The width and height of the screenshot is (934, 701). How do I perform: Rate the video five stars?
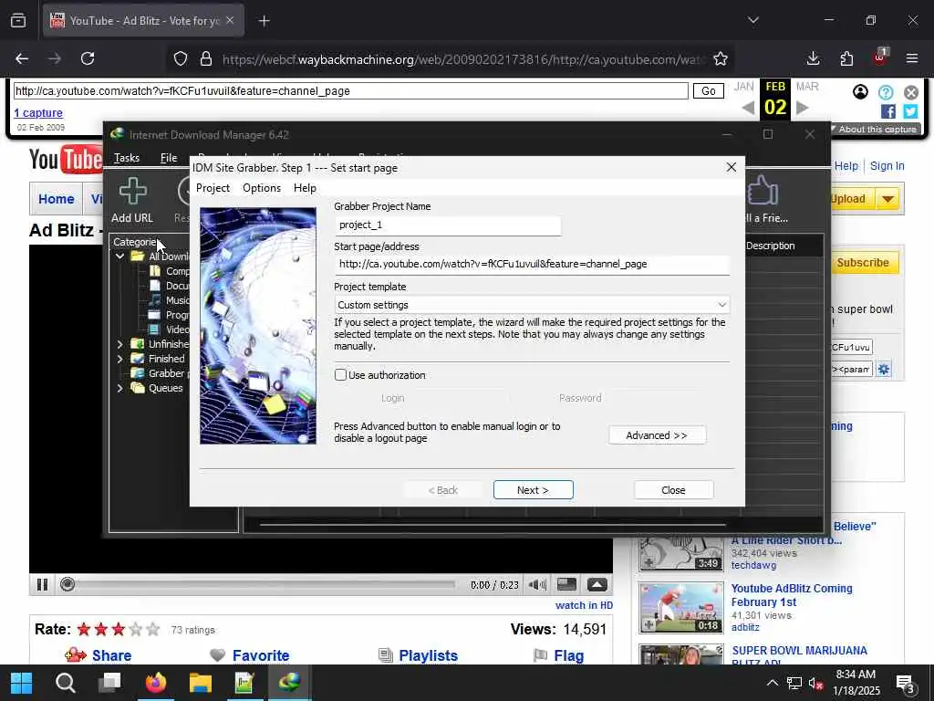(x=153, y=630)
